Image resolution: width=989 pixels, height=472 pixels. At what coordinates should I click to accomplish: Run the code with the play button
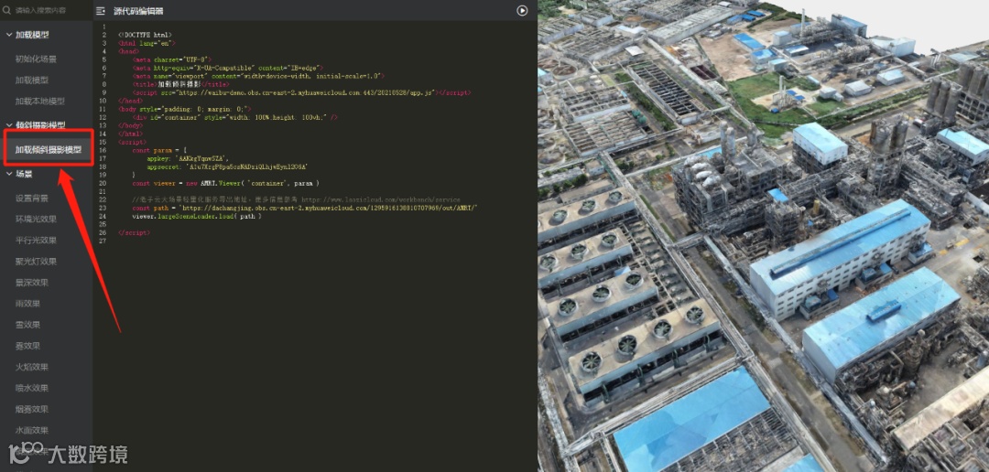[522, 11]
